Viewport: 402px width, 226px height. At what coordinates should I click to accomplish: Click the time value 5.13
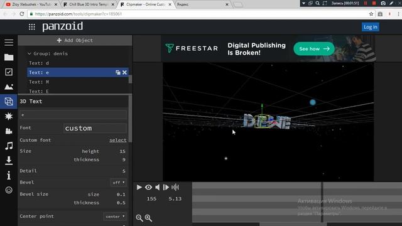(175, 199)
